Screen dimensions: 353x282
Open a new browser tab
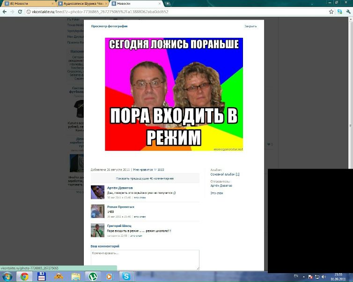tap(168, 3)
